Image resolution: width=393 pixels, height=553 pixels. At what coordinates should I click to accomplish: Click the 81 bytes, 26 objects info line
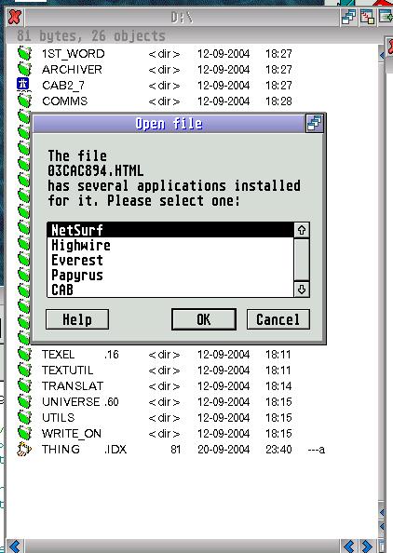91,35
